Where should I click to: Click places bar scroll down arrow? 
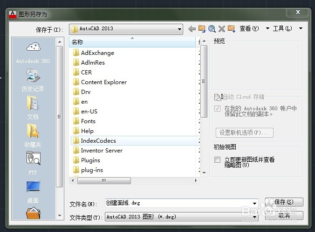coord(60,216)
